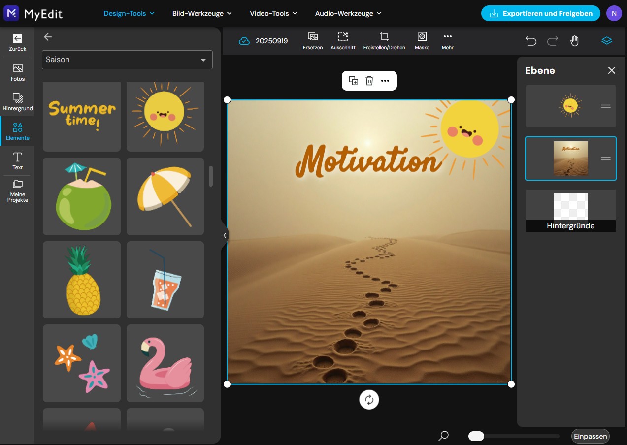Expand the Saison category dropdown
Image resolution: width=627 pixels, height=445 pixels.
[127, 60]
